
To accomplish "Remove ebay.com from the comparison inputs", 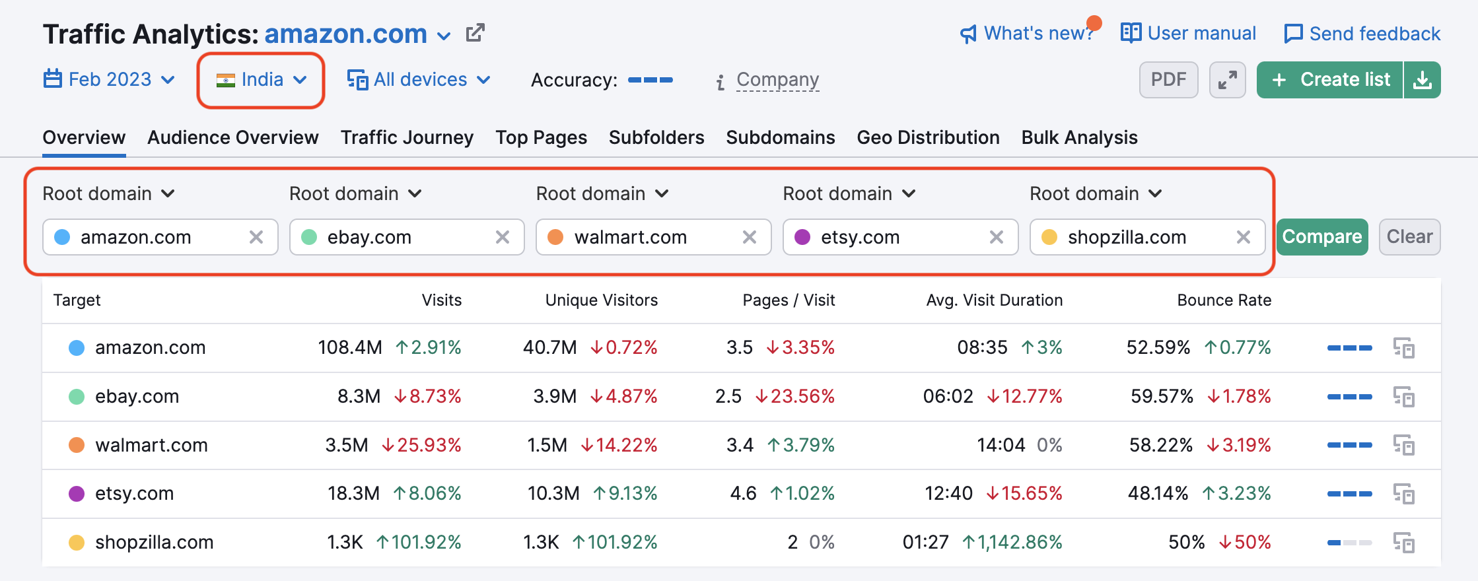I will pyautogui.click(x=503, y=237).
